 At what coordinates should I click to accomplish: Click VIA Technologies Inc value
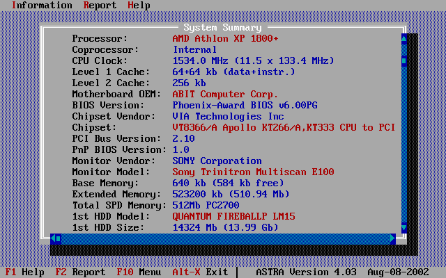(228, 116)
